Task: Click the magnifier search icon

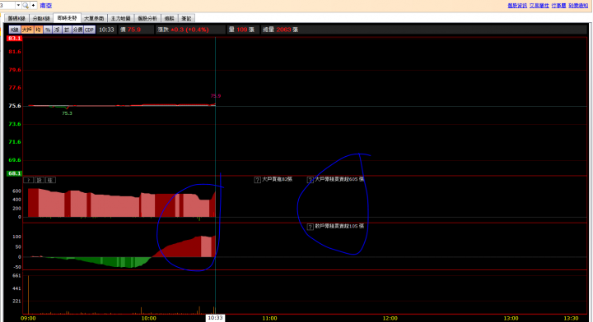Action: 26,5
